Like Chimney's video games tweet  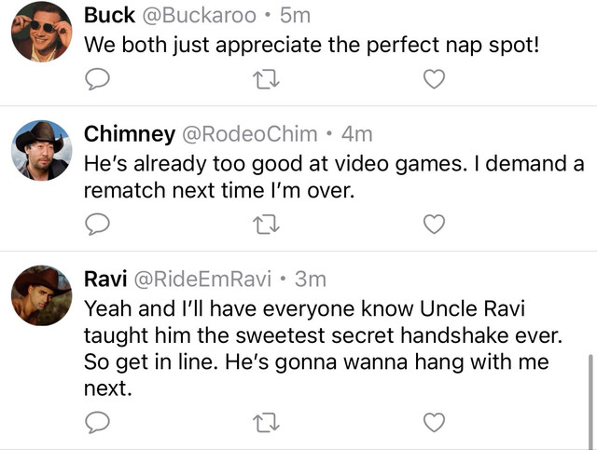[x=434, y=224]
